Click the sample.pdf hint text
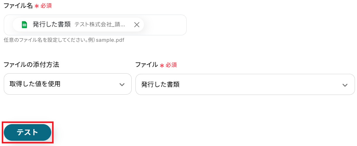 [110, 40]
